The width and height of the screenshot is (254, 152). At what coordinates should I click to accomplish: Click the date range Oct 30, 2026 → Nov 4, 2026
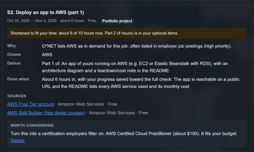pyautogui.click(x=32, y=21)
